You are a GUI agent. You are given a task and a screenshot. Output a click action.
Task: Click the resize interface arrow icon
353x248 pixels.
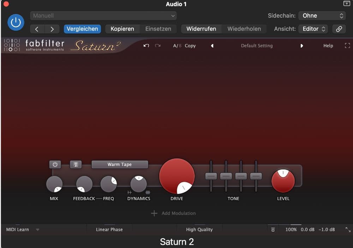pyautogui.click(x=348, y=230)
